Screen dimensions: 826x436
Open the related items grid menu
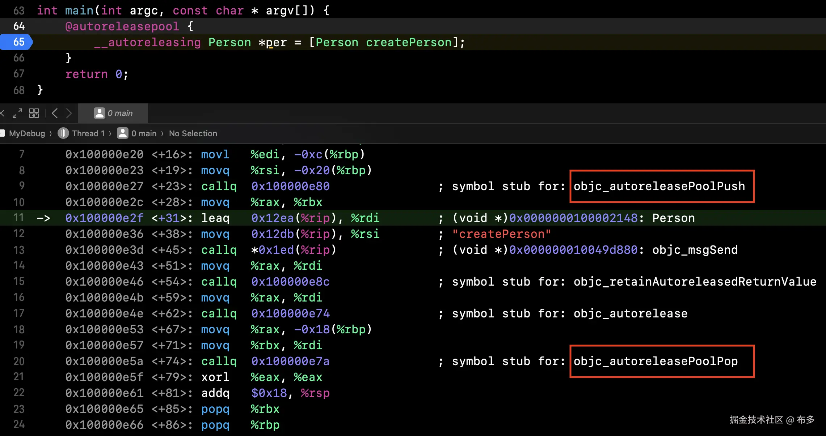(34, 114)
